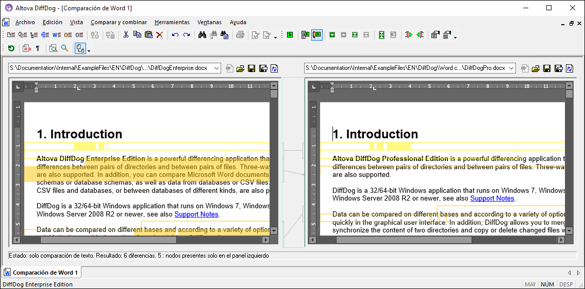Viewport: 585px width, 289px height.
Task: Open dropdown arrow beside layout toggle button
Action: [89, 50]
